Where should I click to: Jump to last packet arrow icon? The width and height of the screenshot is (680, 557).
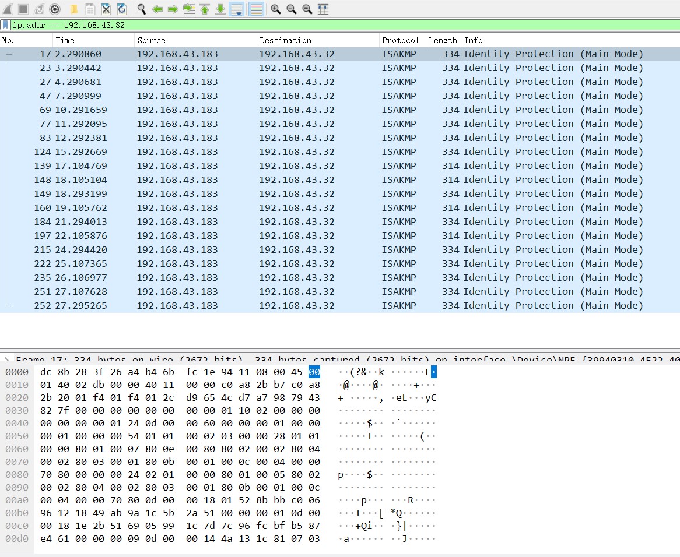pos(220,9)
